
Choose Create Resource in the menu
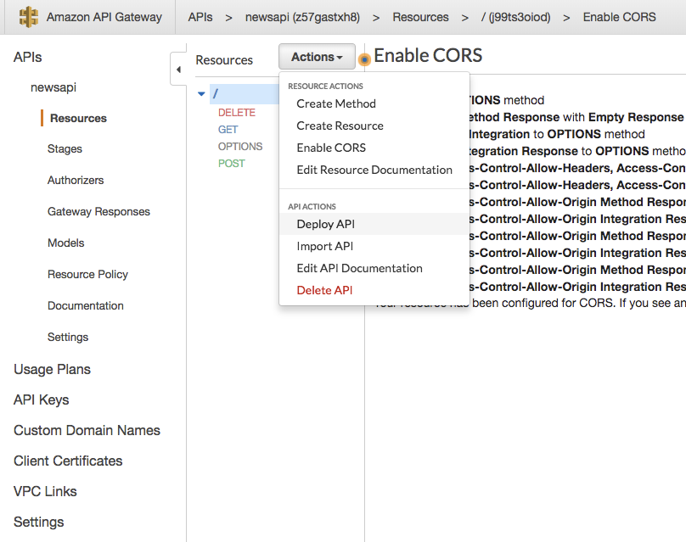coord(340,126)
